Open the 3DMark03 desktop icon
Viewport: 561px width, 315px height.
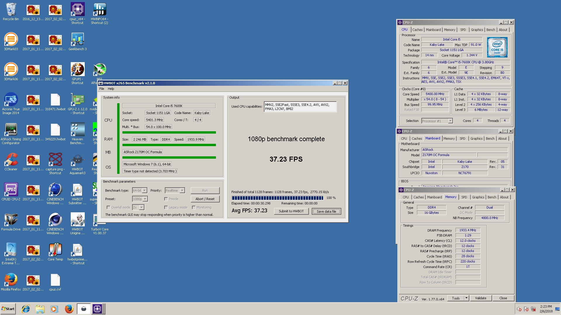click(11, 41)
